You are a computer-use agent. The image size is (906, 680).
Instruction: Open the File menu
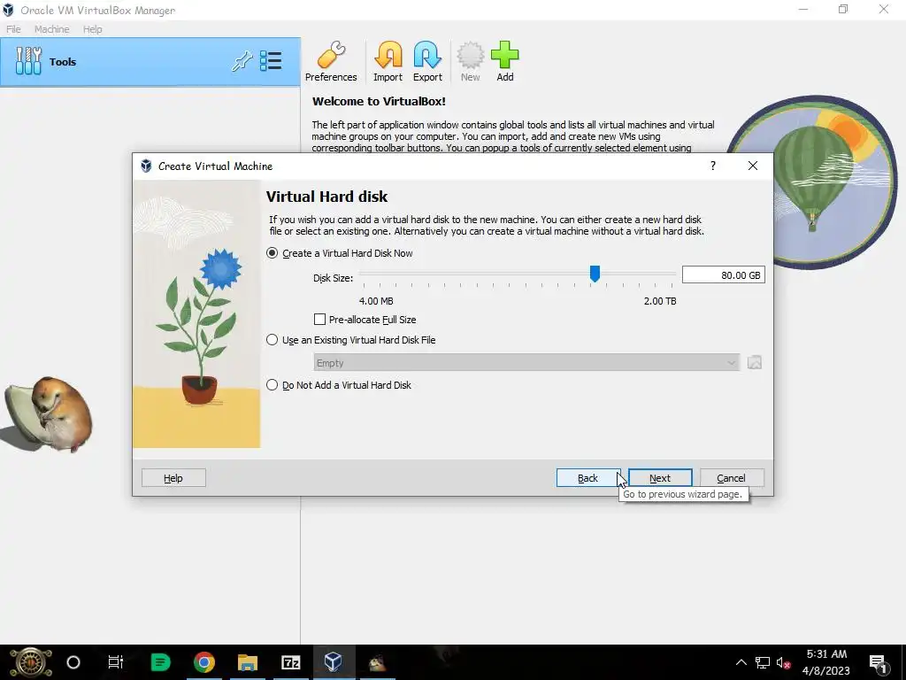click(x=13, y=29)
